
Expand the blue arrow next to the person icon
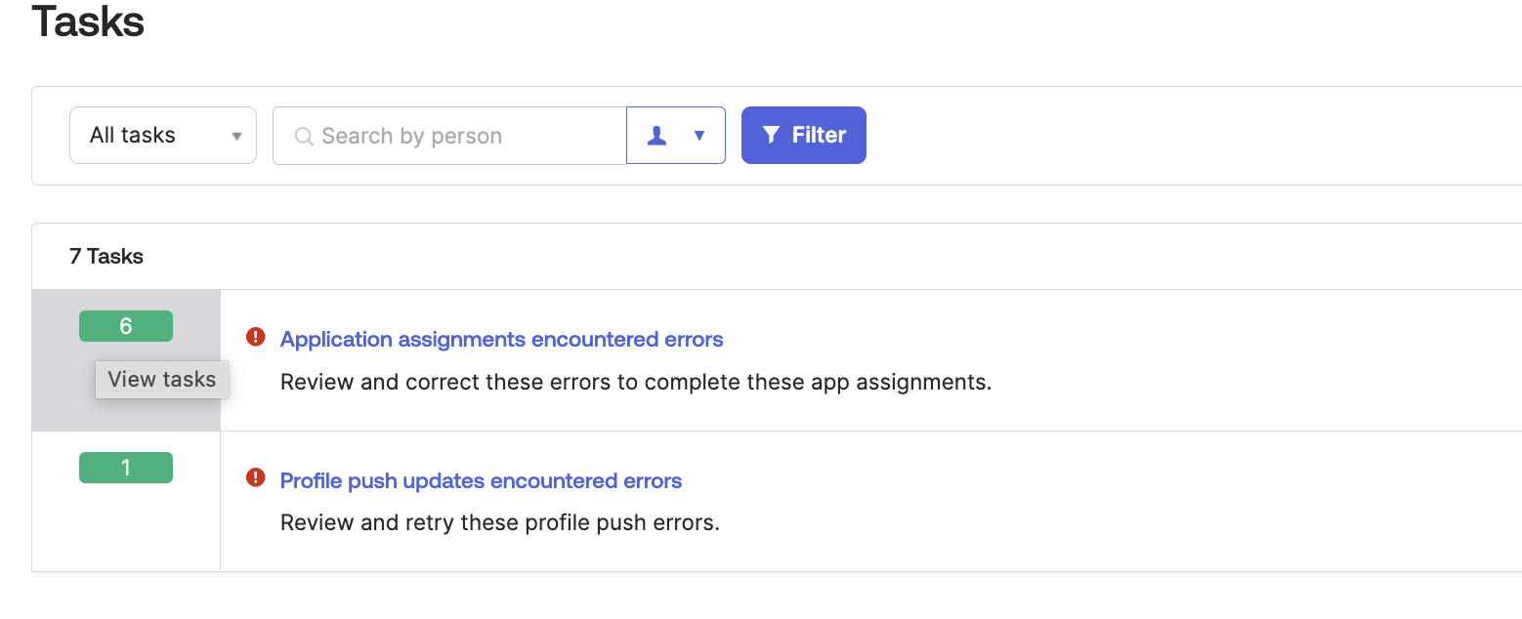[x=699, y=136]
